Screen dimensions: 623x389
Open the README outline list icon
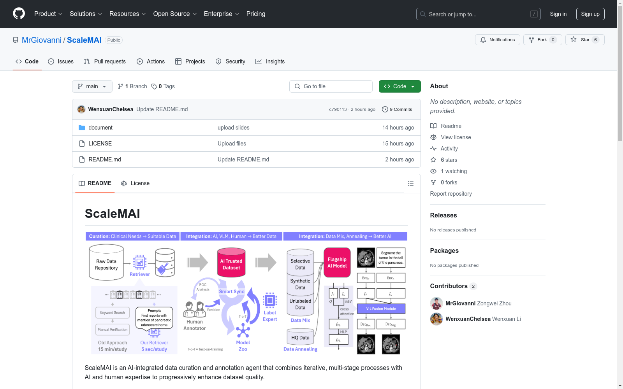410,184
